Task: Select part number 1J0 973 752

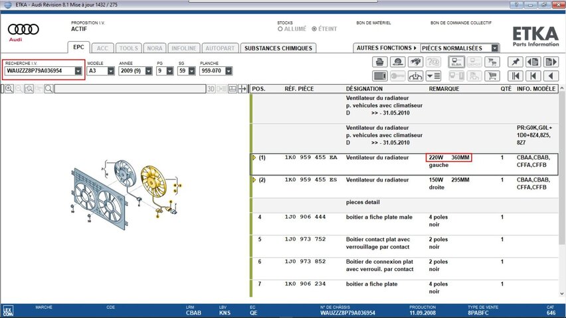Action: (305, 239)
